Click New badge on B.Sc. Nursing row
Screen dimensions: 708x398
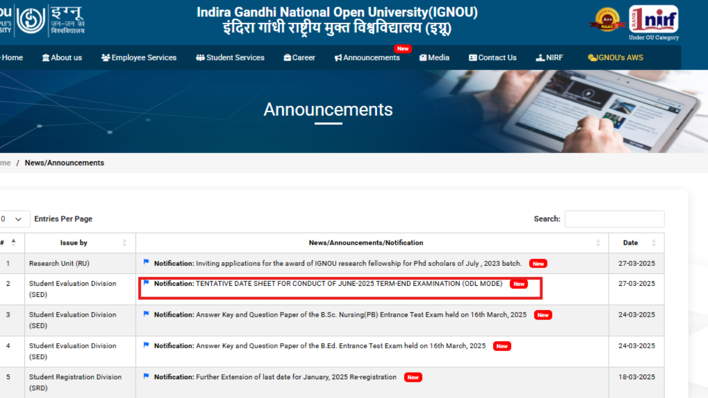(543, 315)
